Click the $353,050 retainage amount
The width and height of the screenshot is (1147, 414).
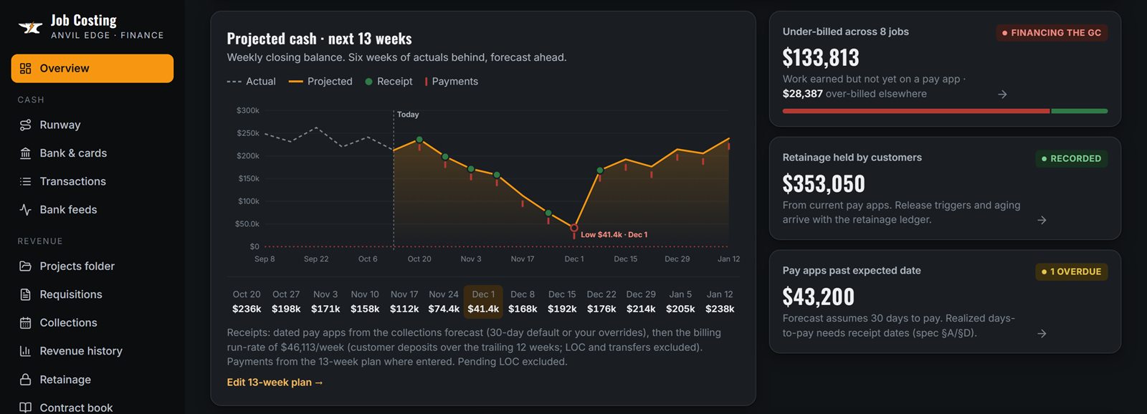(824, 184)
